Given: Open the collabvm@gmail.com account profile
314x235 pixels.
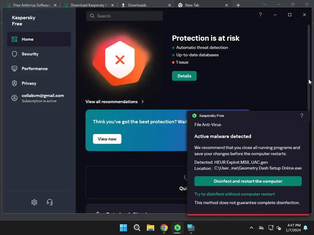Looking at the screenshot, I should (39, 98).
